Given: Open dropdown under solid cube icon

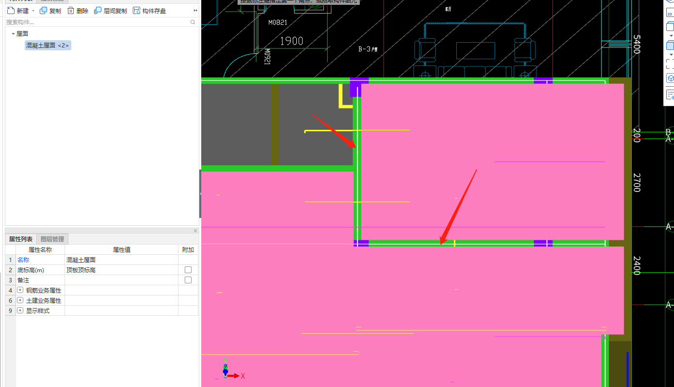Looking at the screenshot, I should coord(671,54).
